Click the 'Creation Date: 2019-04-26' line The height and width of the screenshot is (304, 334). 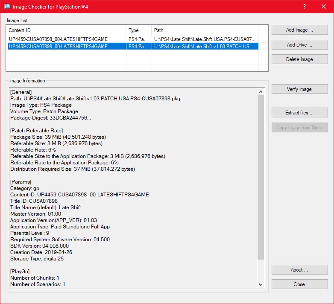click(41, 252)
